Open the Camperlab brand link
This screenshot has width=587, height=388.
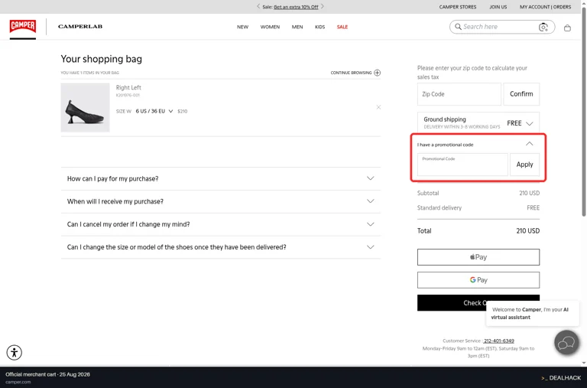point(80,27)
